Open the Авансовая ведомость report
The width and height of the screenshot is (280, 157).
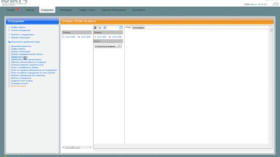click(x=21, y=46)
